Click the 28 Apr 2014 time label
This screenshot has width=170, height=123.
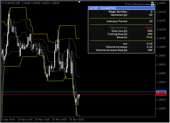(x=8, y=120)
